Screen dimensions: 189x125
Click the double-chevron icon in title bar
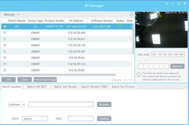coord(167,3)
